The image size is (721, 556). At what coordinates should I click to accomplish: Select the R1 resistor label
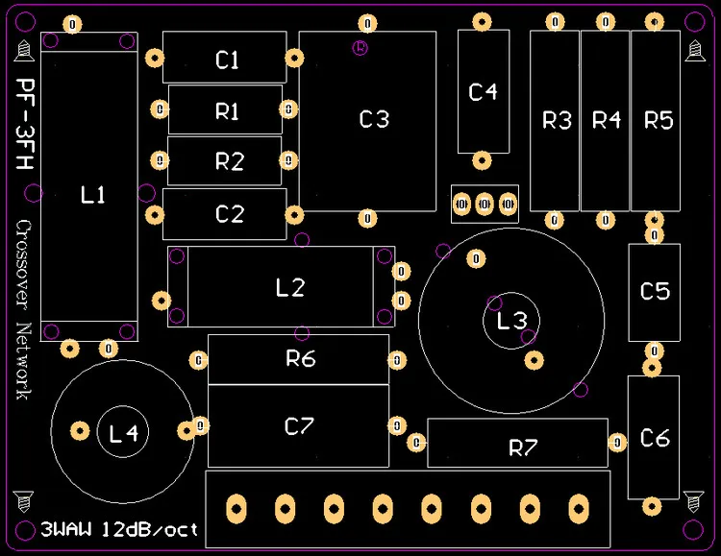coord(227,111)
